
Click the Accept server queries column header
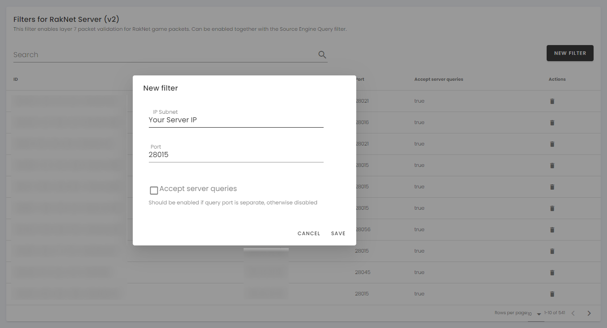pyautogui.click(x=438, y=79)
